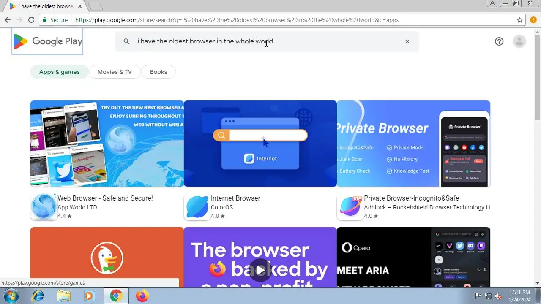
Task: Open Opera Meet Aria banner
Action: pyautogui.click(x=413, y=257)
